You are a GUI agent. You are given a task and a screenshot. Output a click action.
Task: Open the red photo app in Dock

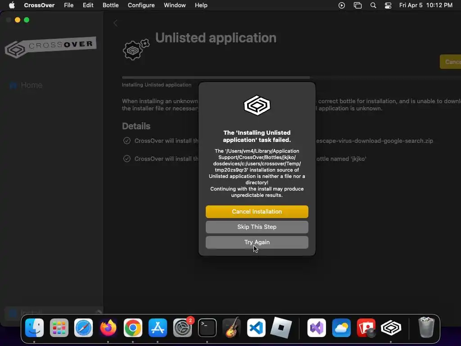pyautogui.click(x=366, y=328)
